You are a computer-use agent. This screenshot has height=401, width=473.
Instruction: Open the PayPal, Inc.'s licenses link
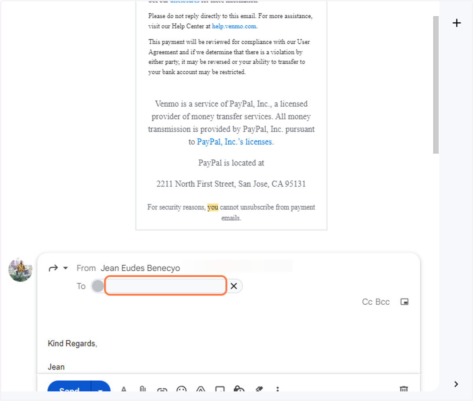[x=235, y=142]
